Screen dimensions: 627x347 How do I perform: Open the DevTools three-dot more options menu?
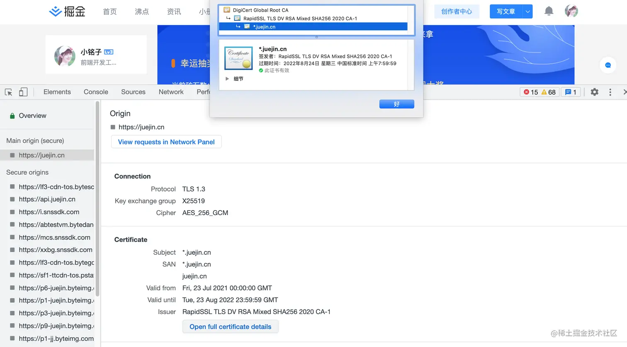(610, 92)
